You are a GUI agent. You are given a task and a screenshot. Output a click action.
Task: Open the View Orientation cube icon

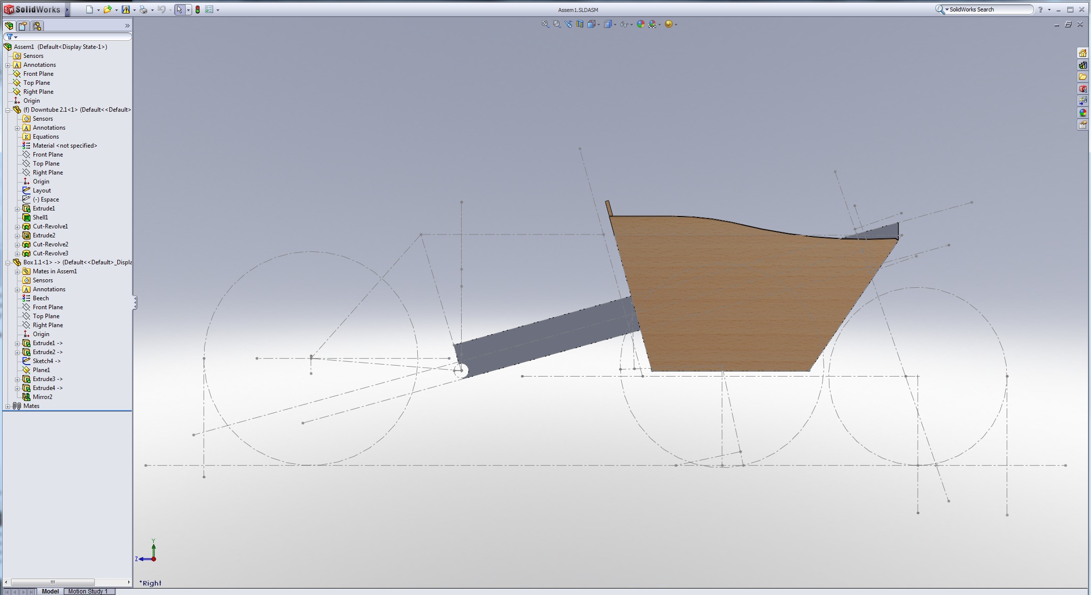coord(591,24)
